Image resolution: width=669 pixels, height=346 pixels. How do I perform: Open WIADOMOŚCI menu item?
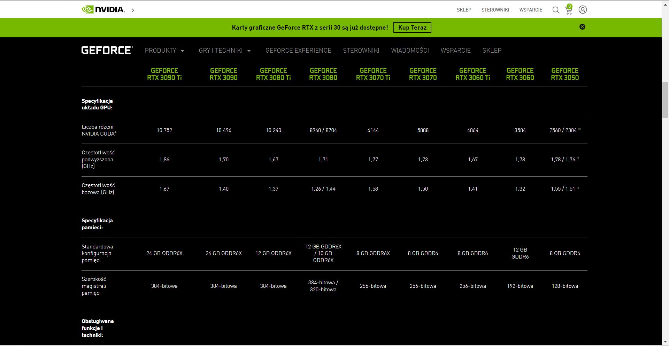410,51
